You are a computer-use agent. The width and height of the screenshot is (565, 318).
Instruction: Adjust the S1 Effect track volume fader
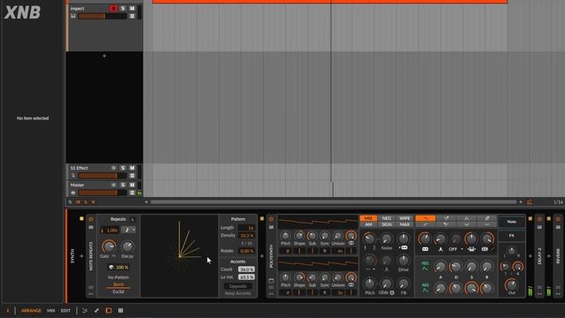102,176
